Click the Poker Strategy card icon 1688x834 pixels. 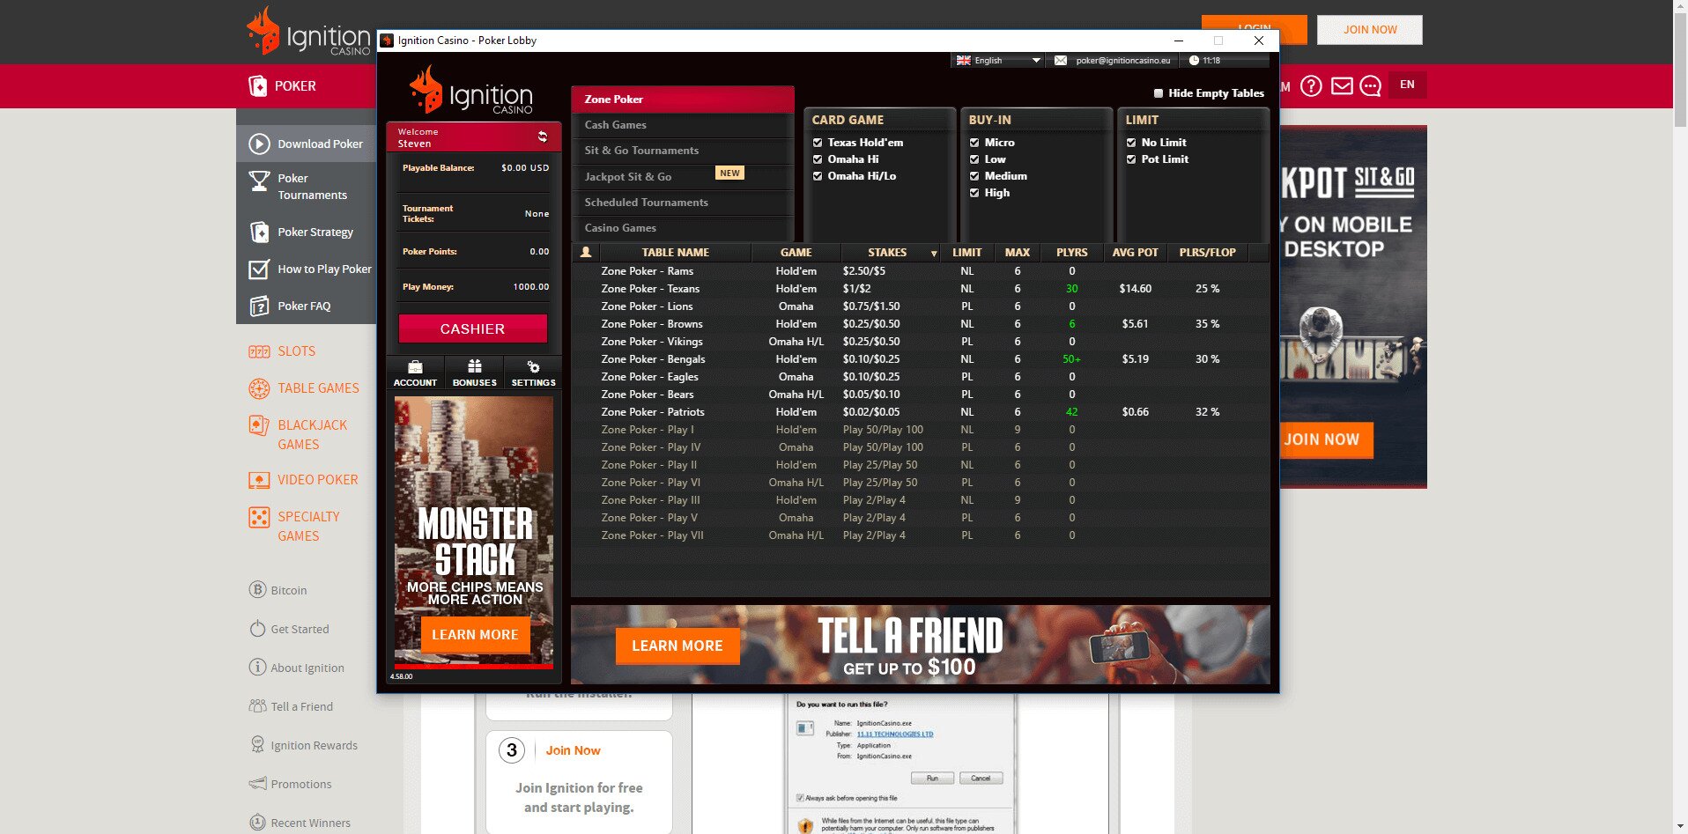pyautogui.click(x=259, y=232)
